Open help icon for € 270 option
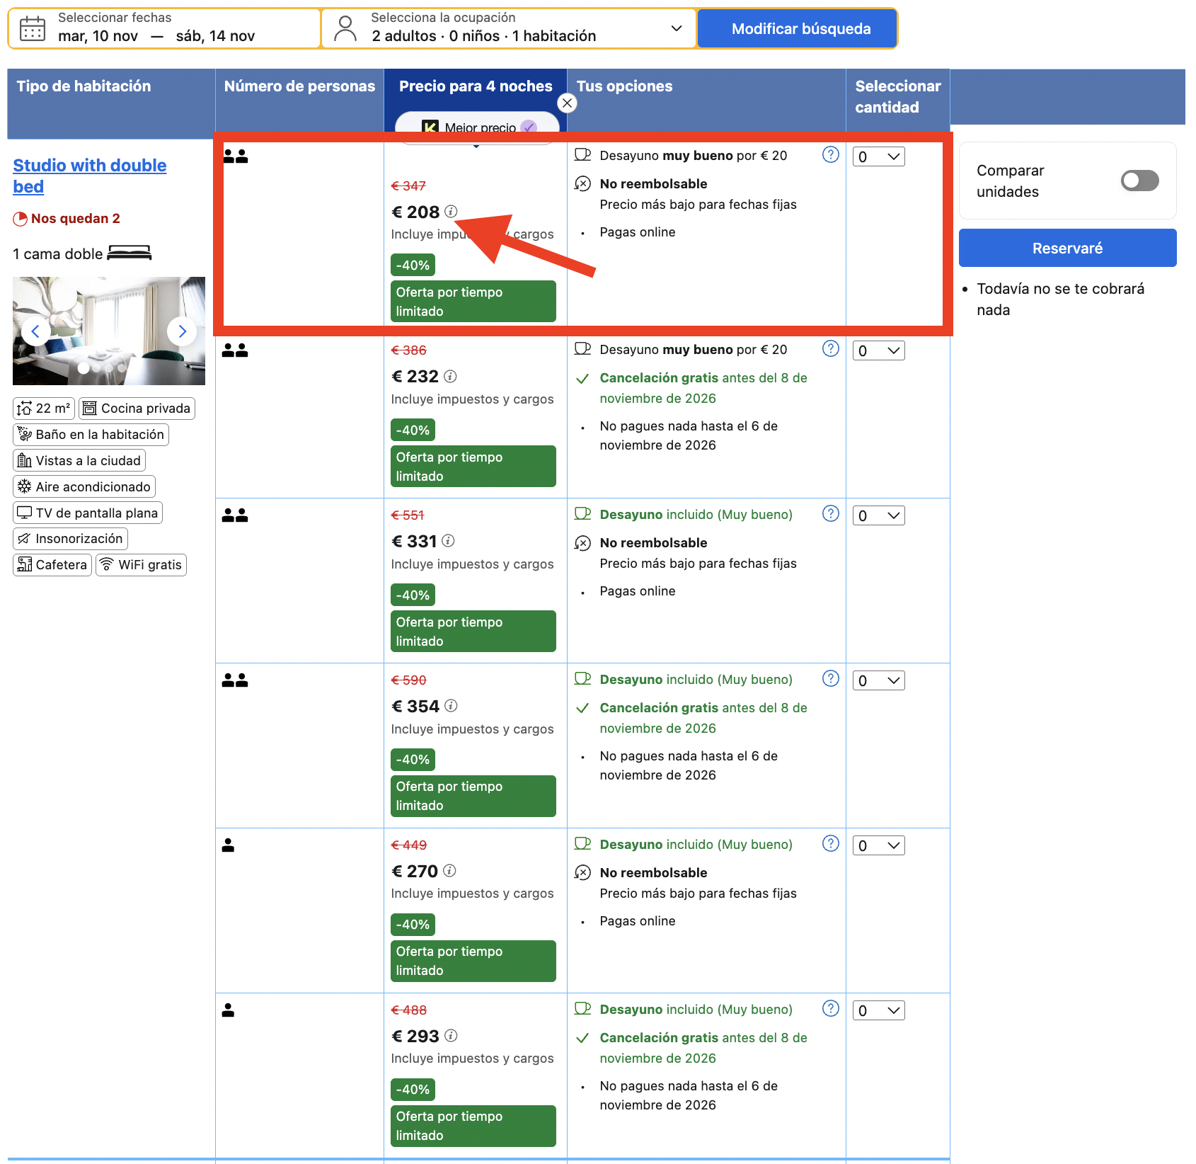 pos(831,843)
